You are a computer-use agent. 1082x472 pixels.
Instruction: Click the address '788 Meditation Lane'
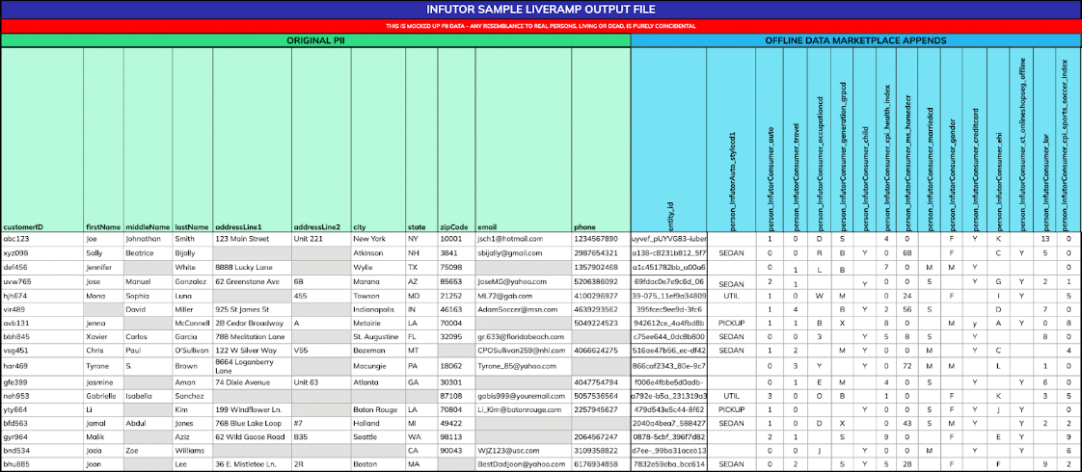pos(250,336)
